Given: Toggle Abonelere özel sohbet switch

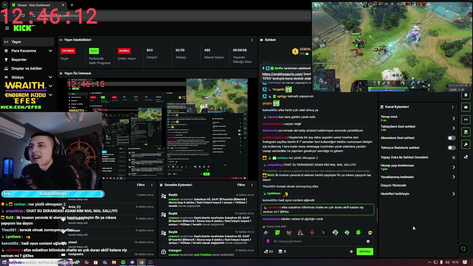Looking at the screenshot, I should click(452, 138).
